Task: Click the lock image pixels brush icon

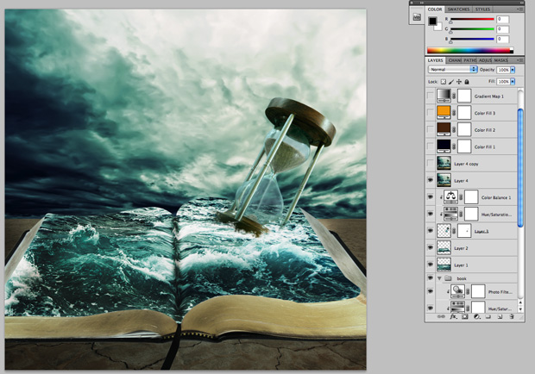Action: (x=451, y=82)
